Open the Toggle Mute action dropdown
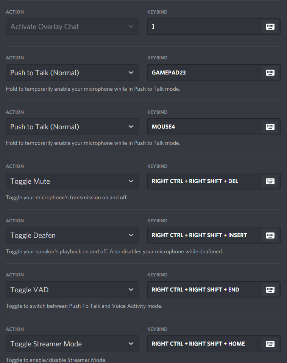The height and width of the screenshot is (363, 287). (72, 181)
